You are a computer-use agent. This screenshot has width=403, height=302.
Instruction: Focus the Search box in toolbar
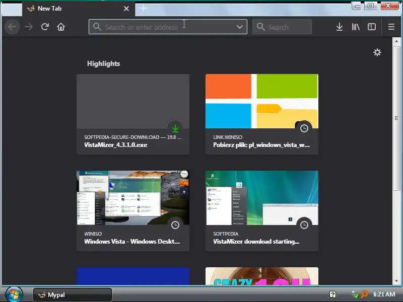tap(282, 27)
